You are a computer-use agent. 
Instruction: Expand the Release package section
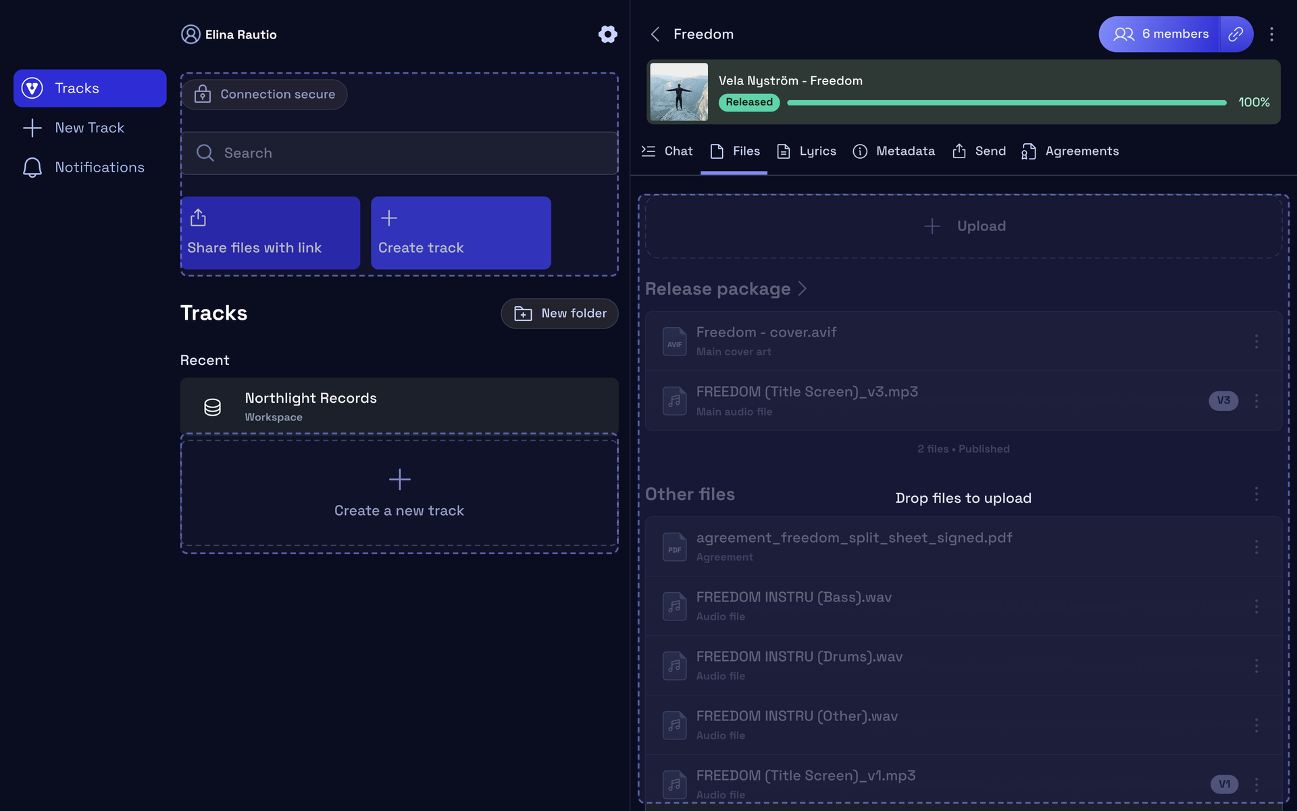point(726,289)
